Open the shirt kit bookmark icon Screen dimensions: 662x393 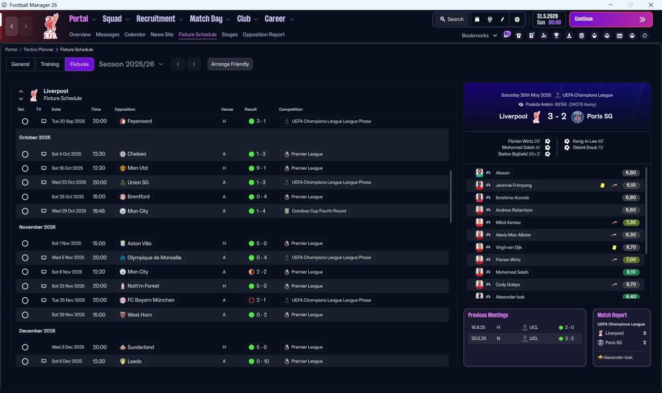pos(519,36)
